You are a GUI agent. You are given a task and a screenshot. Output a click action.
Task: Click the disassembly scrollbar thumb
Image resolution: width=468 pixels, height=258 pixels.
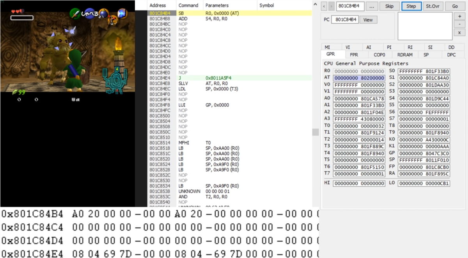point(316,132)
